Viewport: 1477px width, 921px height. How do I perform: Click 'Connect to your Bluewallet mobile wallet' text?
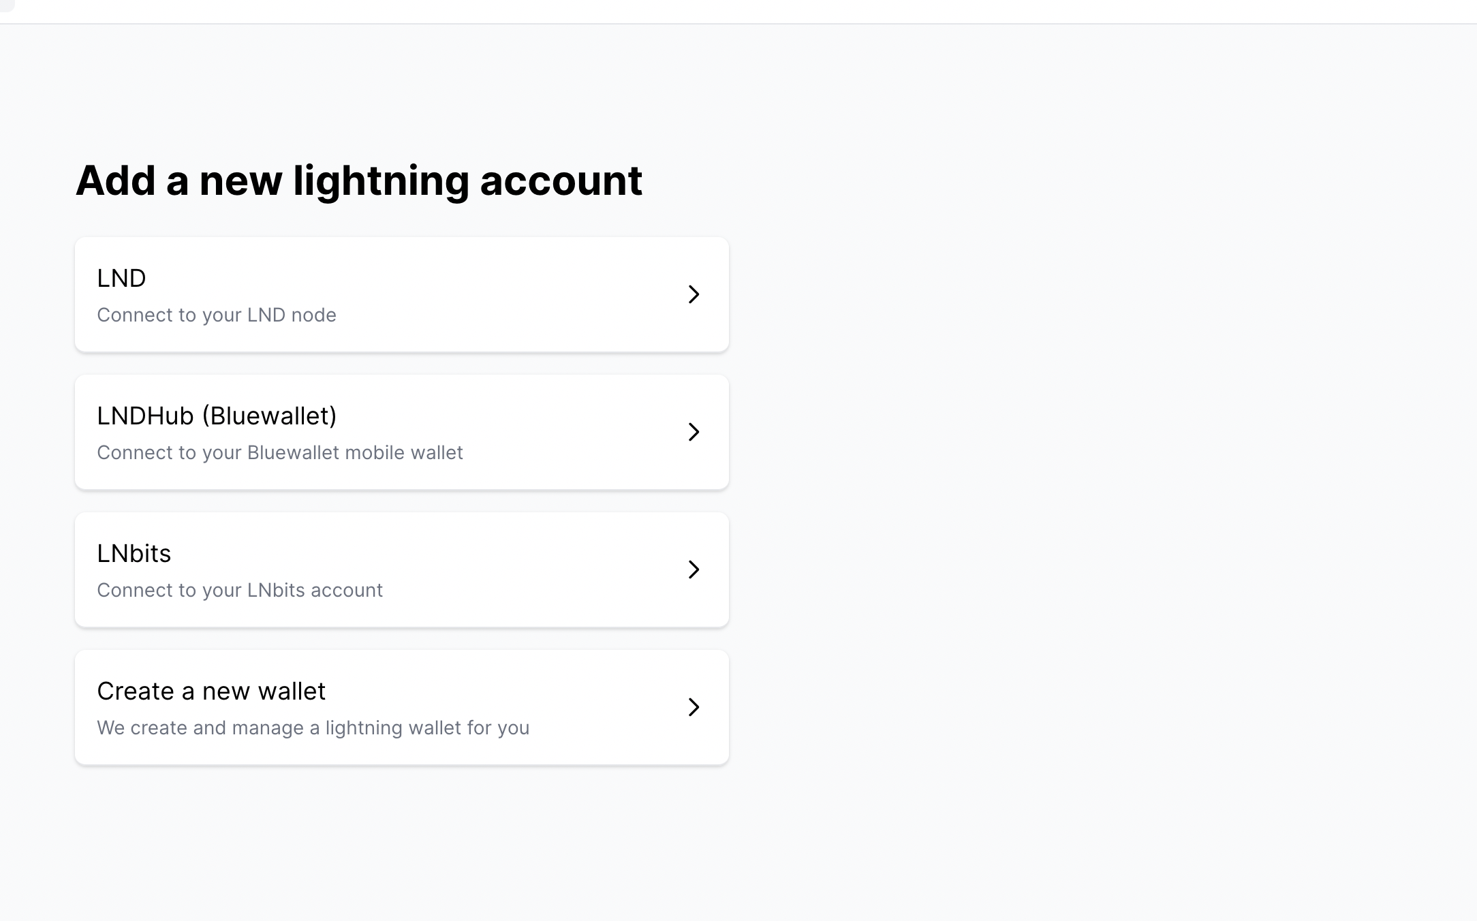[x=280, y=452]
